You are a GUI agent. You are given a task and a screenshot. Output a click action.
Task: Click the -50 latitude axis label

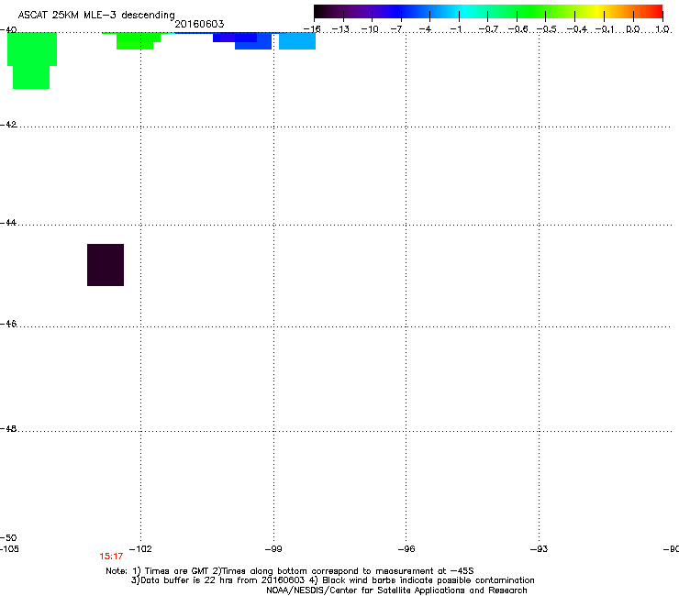8,538
